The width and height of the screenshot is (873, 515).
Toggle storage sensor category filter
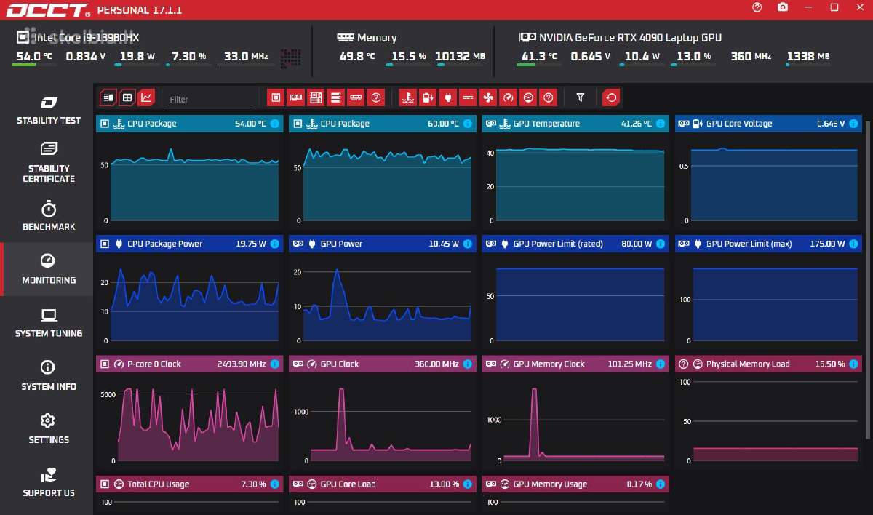[x=335, y=97]
